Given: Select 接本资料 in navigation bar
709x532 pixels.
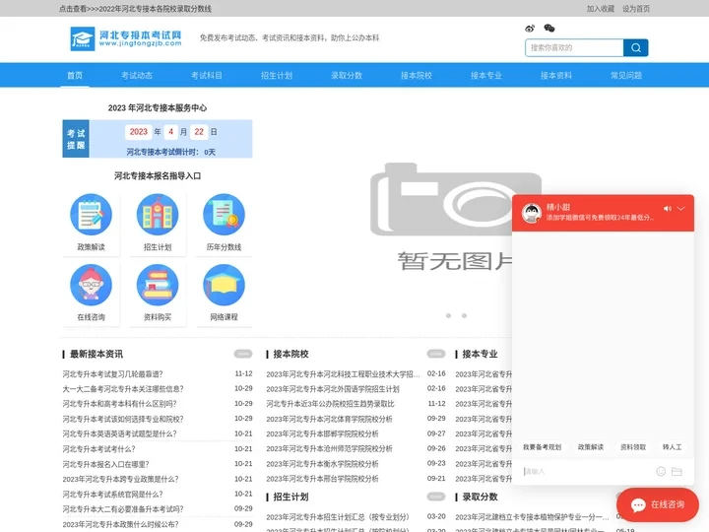Looking at the screenshot, I should (x=556, y=75).
